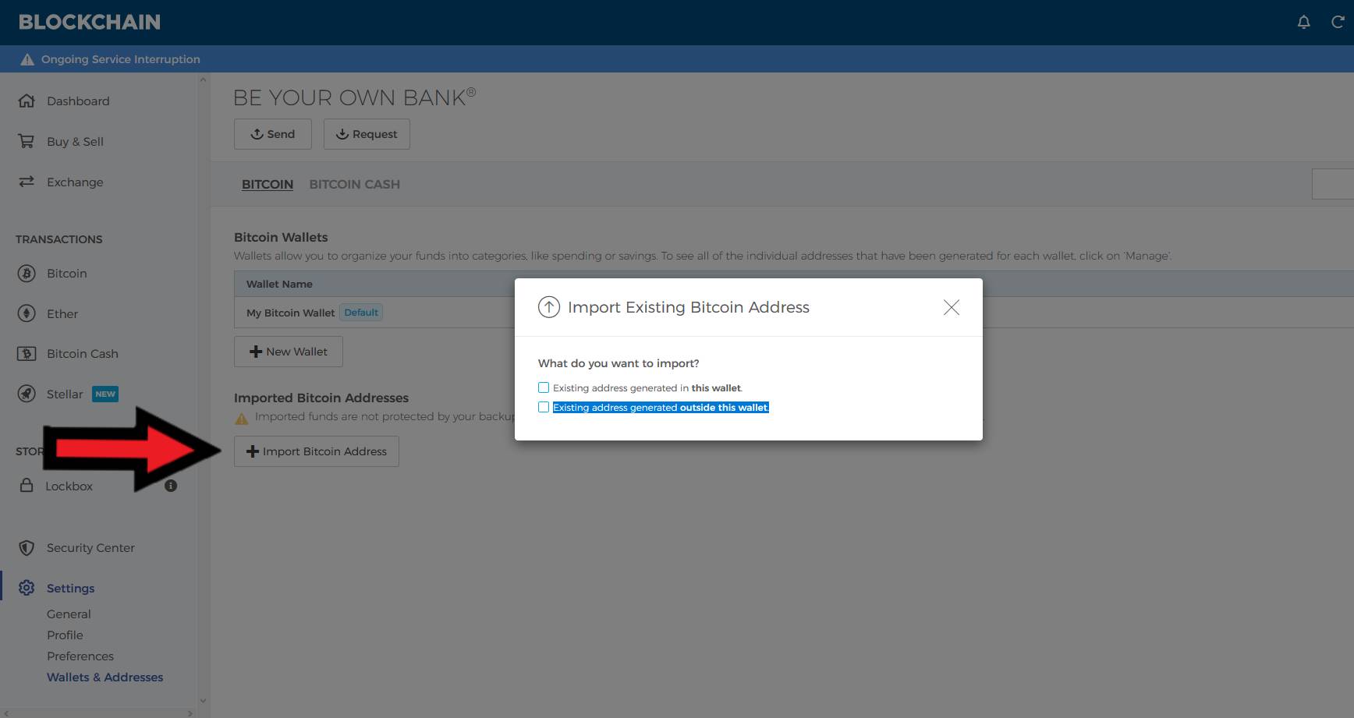Image resolution: width=1354 pixels, height=718 pixels.
Task: Click the Wallet Name column header
Action: [x=279, y=284]
